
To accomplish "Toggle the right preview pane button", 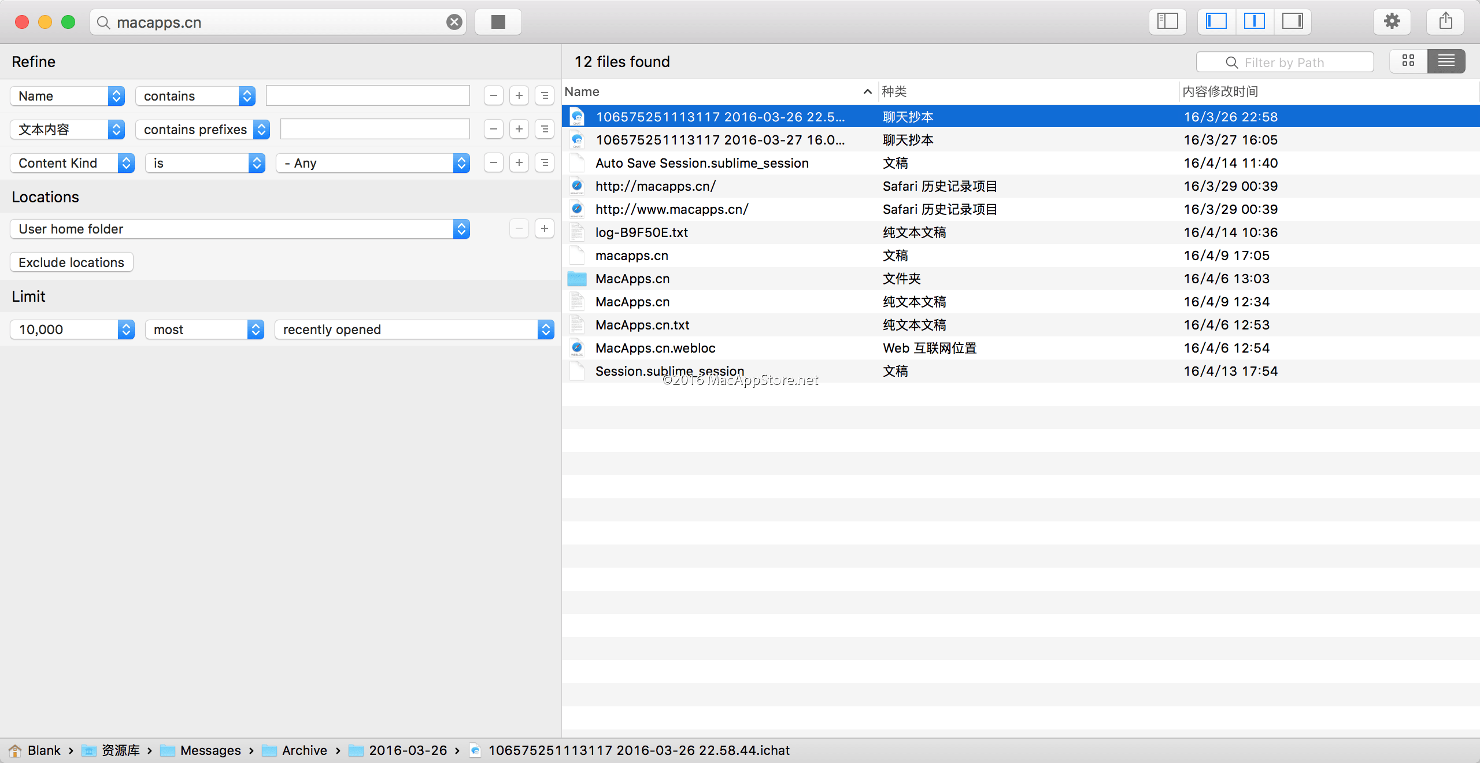I will point(1292,21).
